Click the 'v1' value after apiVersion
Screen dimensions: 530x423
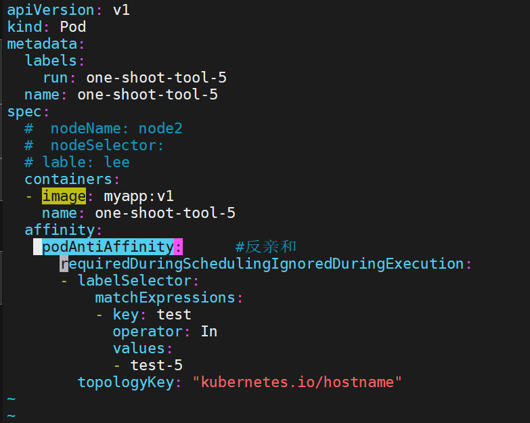click(121, 9)
